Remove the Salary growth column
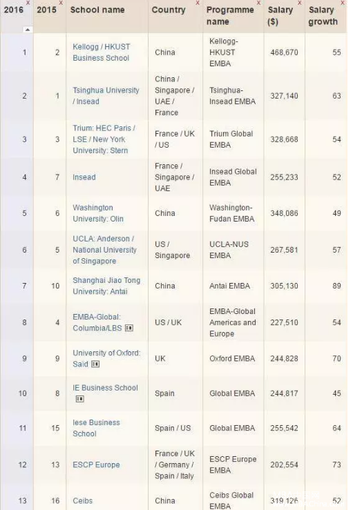 tap(342, 3)
